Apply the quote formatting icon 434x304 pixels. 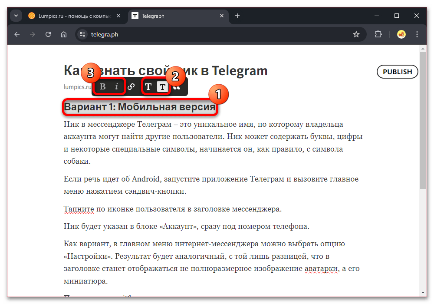(177, 88)
